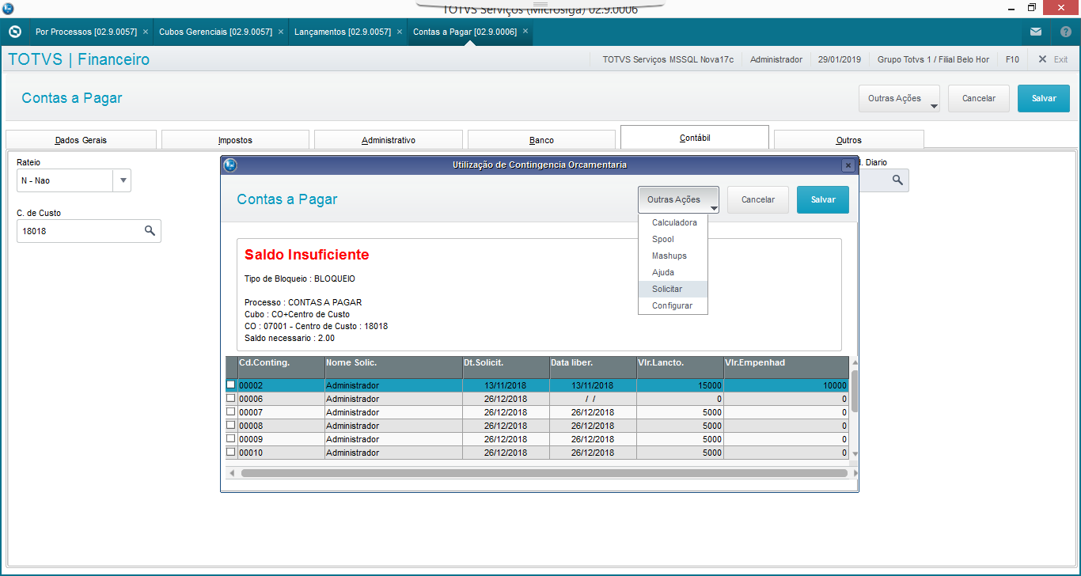Open the Cubos Gerenciais window tab
Image resolution: width=1081 pixels, height=576 pixels.
pyautogui.click(x=215, y=32)
